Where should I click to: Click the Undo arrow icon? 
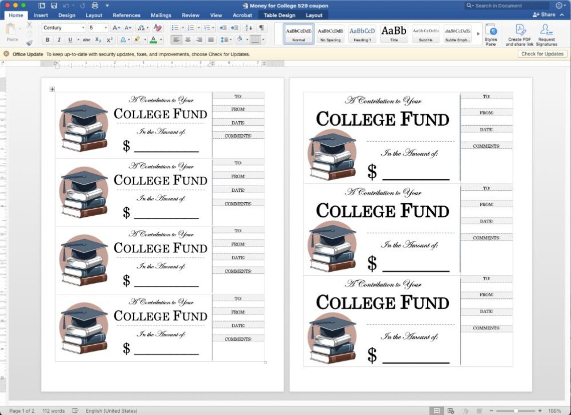click(66, 6)
